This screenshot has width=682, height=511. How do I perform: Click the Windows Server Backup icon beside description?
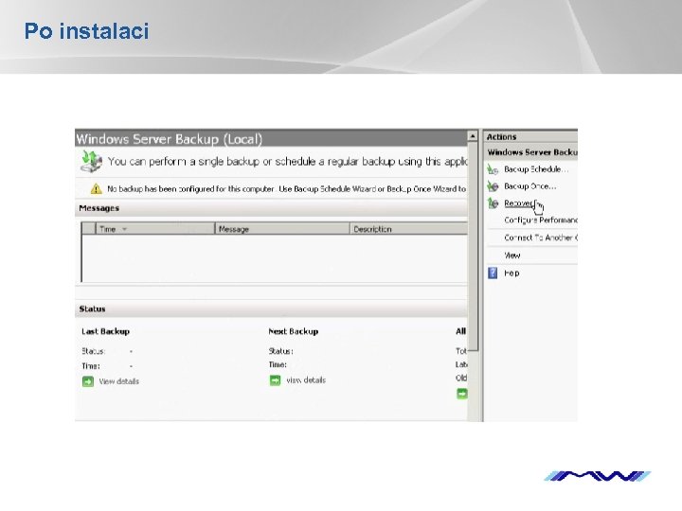click(x=91, y=161)
